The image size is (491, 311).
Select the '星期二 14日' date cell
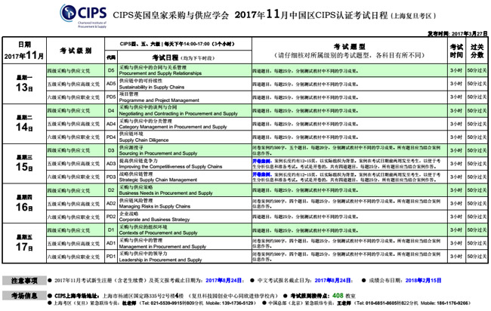coord(24,124)
